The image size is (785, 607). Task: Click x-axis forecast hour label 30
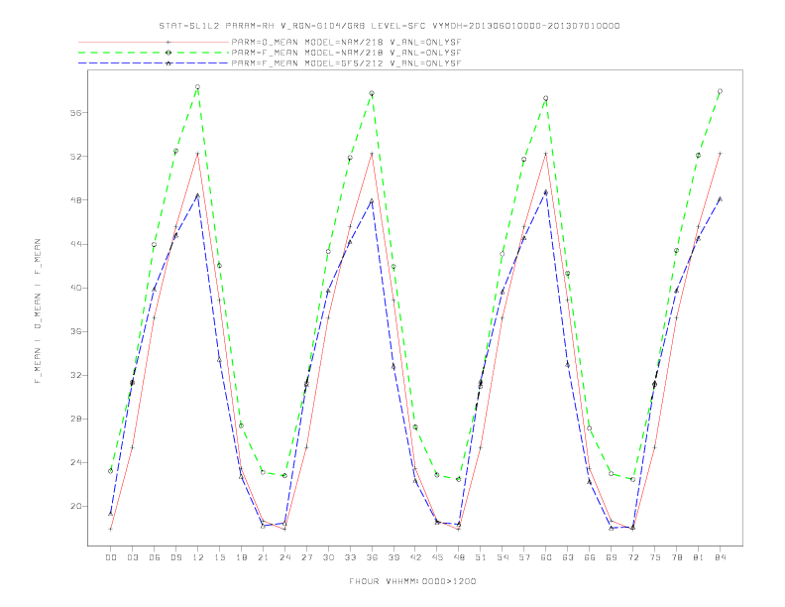pyautogui.click(x=328, y=557)
